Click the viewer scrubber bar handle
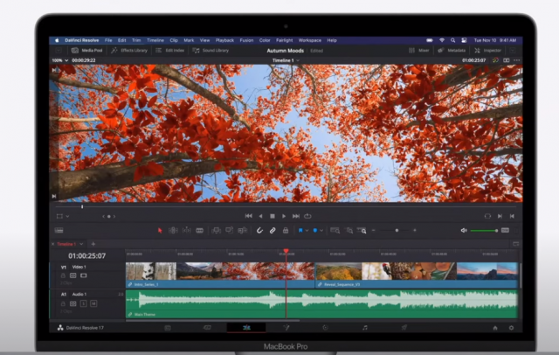559x355 pixels. [82, 206]
